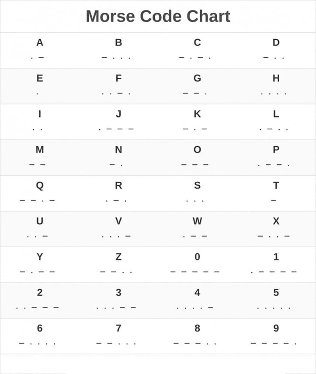Viewport: 316px width, 374px height.
Task: Click the Morse pattern under letter X
Action: click(x=274, y=236)
